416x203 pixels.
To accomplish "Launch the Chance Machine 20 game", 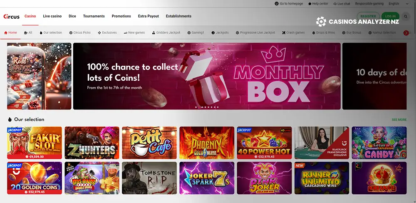I will (x=379, y=178).
